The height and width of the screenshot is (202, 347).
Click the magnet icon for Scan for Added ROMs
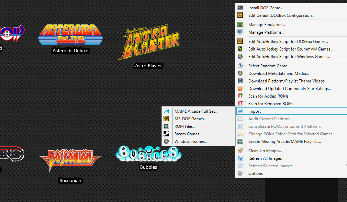[240, 96]
